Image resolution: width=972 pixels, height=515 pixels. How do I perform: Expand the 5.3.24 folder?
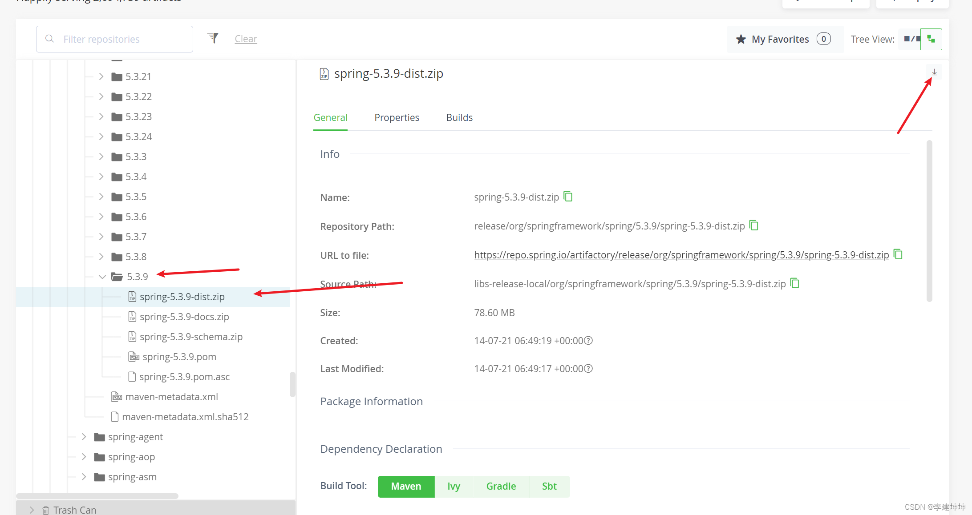click(101, 137)
